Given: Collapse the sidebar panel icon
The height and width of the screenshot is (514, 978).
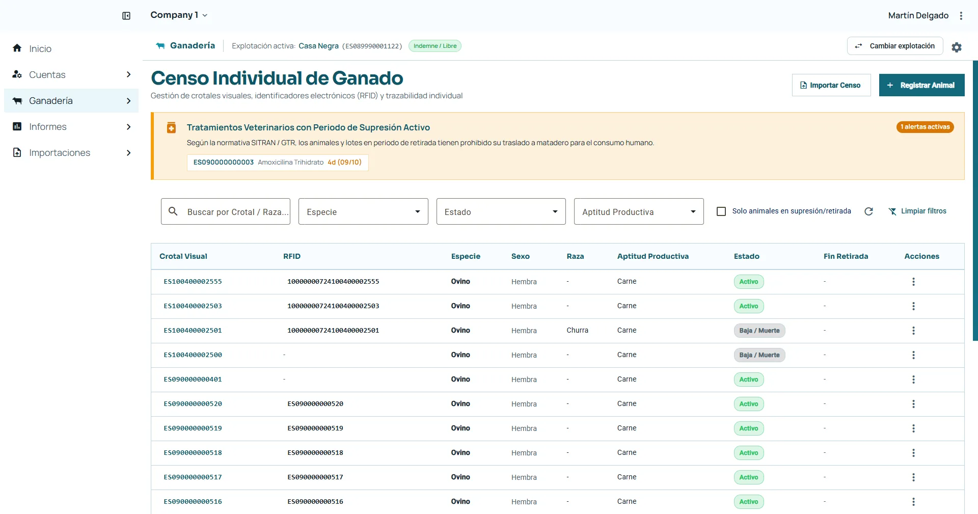Looking at the screenshot, I should pyautogui.click(x=126, y=16).
